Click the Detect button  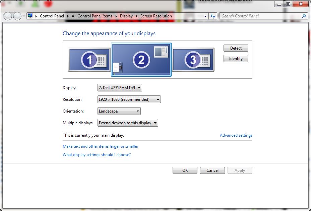[x=236, y=48]
